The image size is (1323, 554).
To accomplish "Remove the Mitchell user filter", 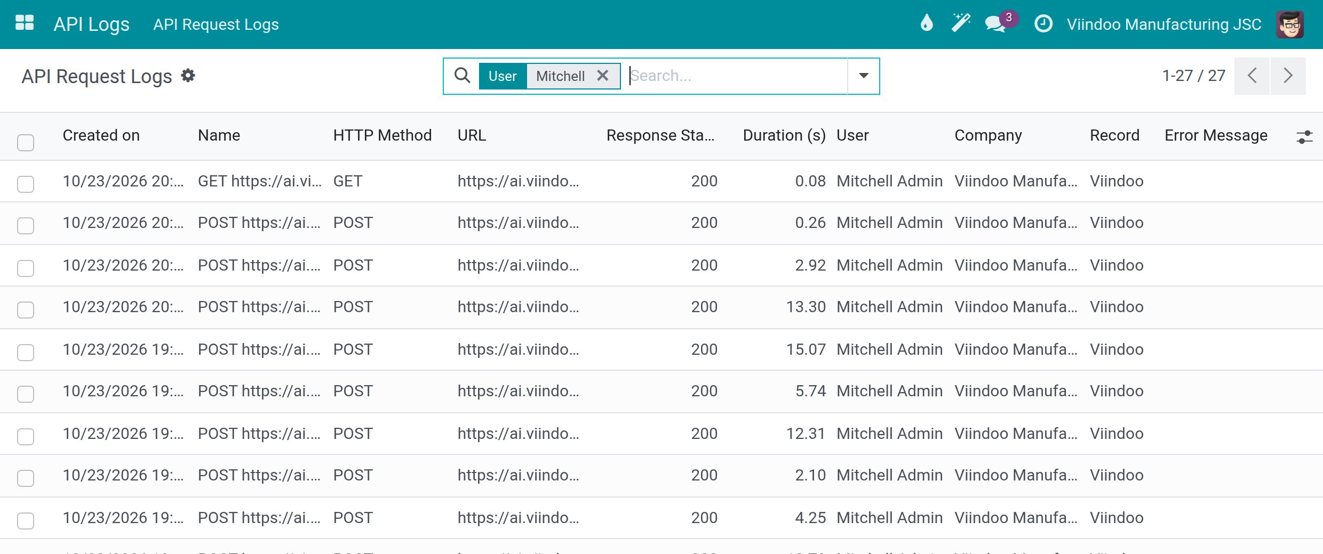I will tap(603, 76).
